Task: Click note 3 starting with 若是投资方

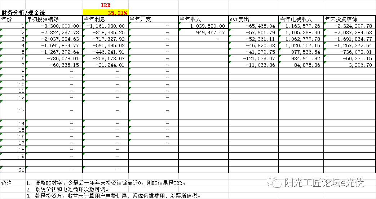Action: tap(114, 196)
